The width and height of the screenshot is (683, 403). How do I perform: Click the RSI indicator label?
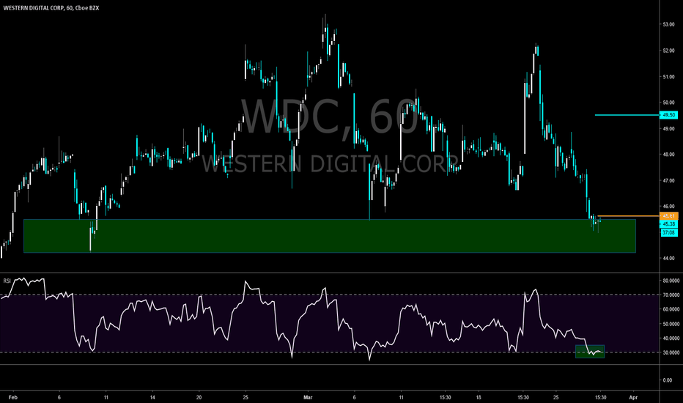click(7, 281)
